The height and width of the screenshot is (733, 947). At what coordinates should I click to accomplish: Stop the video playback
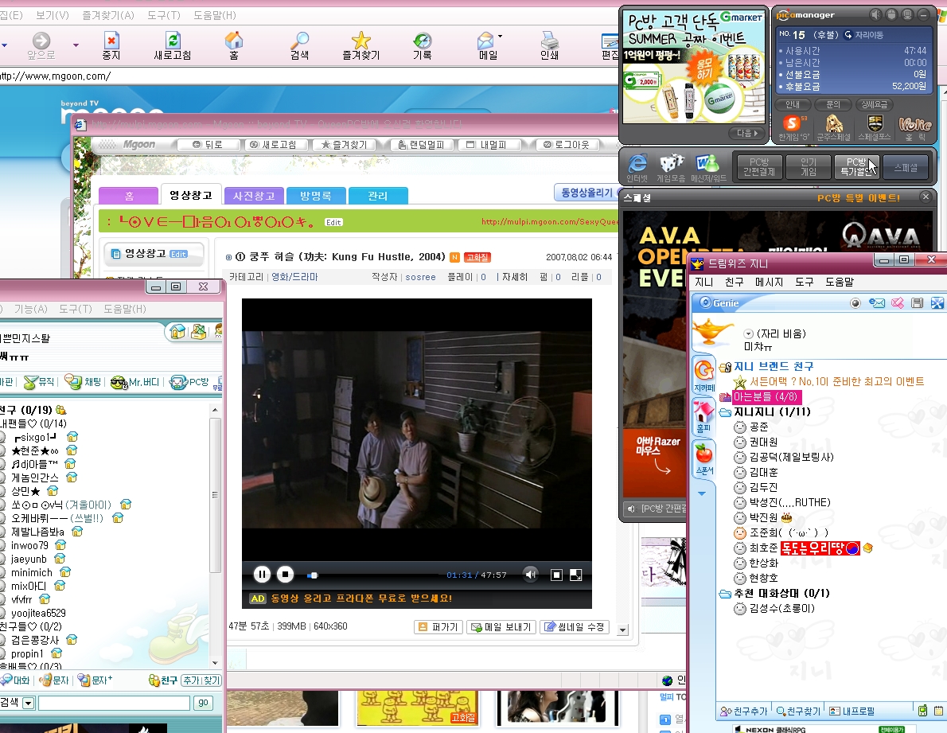coord(285,574)
